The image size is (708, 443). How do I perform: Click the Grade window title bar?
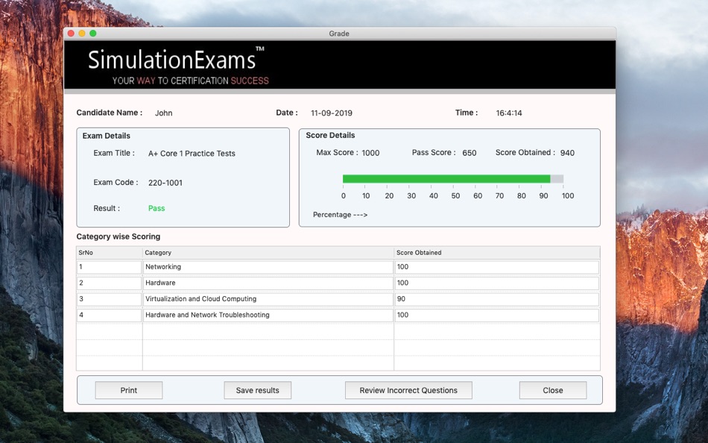tap(339, 34)
